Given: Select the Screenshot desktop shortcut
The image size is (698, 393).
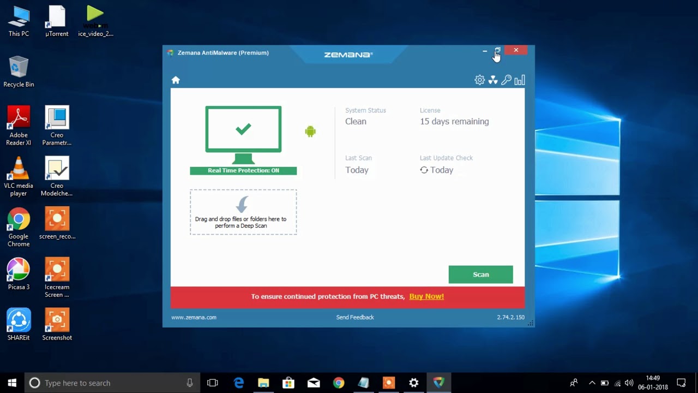Looking at the screenshot, I should (x=57, y=325).
